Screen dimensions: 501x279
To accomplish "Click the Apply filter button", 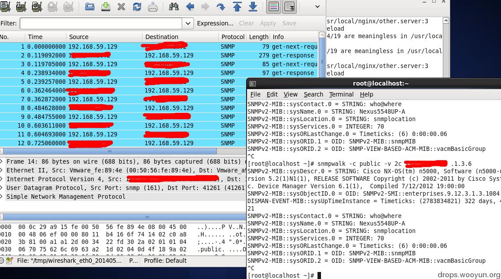I will [268, 23].
